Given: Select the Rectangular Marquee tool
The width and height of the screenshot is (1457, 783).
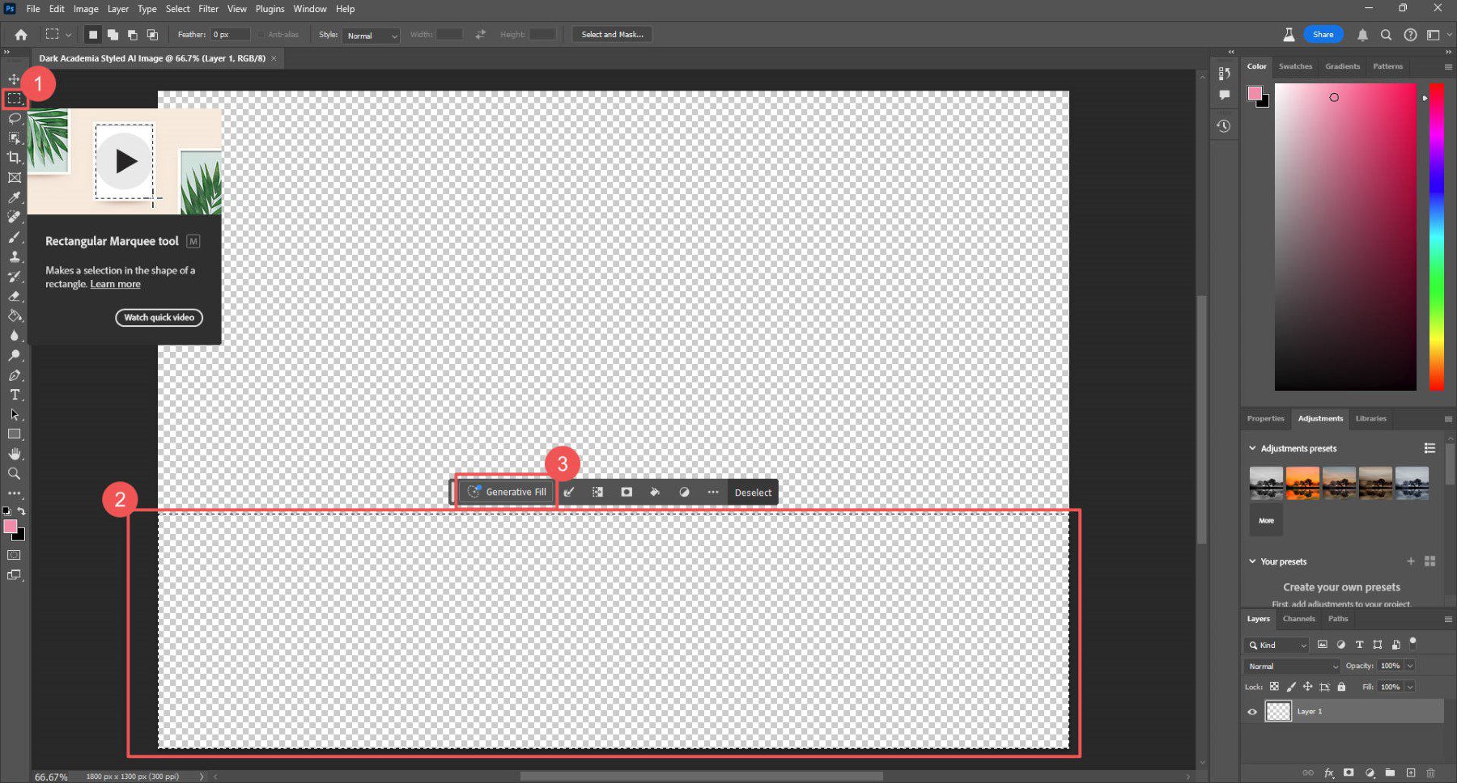Looking at the screenshot, I should click(15, 99).
